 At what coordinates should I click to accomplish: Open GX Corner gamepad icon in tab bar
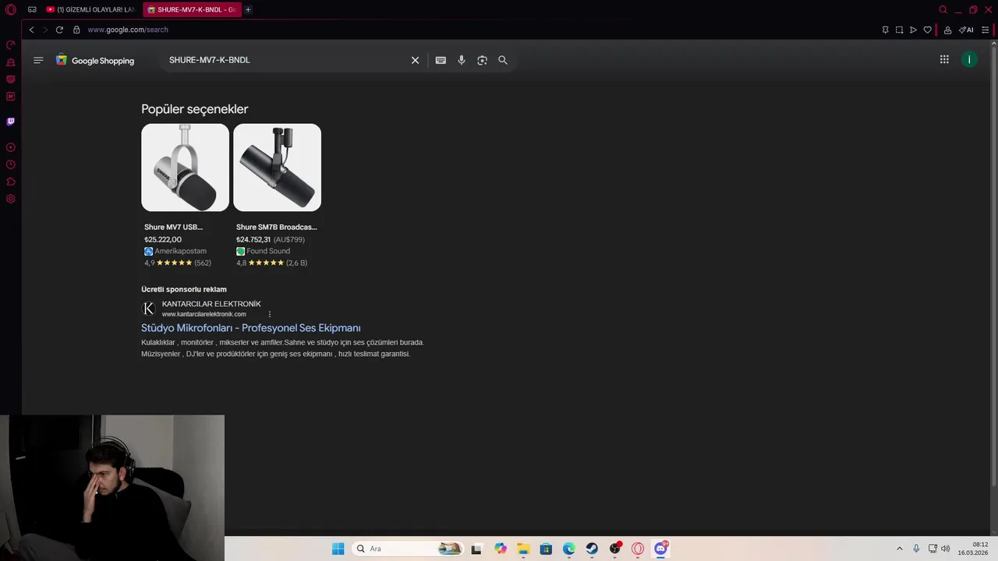click(32, 9)
